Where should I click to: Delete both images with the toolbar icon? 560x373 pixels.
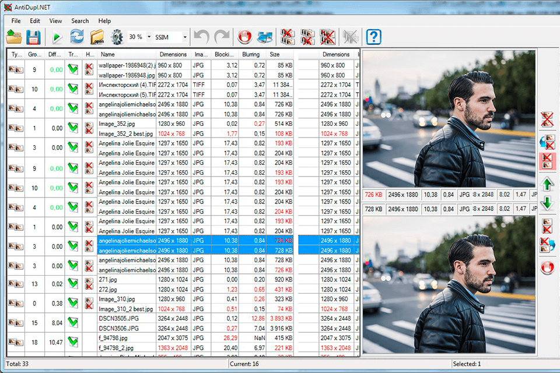click(327, 37)
